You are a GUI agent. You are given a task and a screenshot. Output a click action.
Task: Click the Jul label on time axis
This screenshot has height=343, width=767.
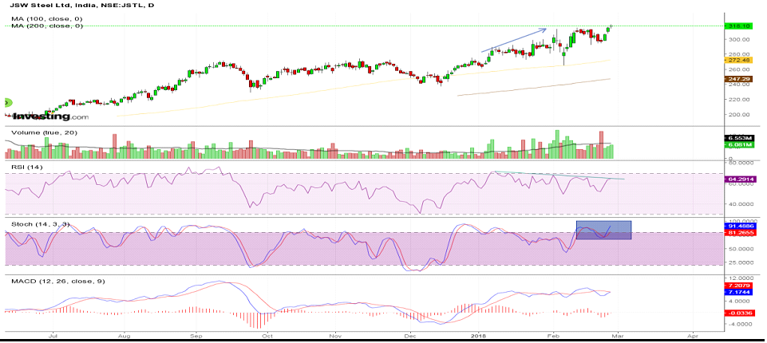tap(52, 336)
